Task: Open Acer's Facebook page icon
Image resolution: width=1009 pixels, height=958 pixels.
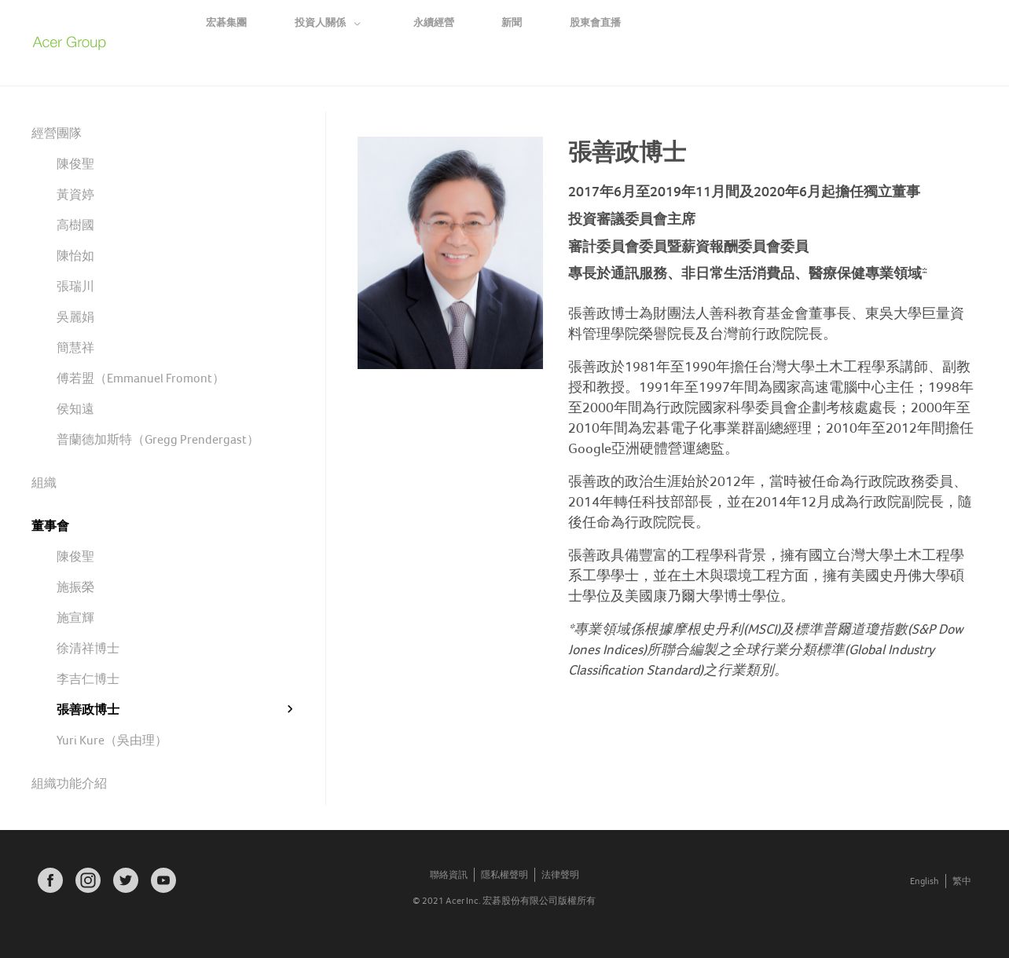Action: click(x=50, y=880)
